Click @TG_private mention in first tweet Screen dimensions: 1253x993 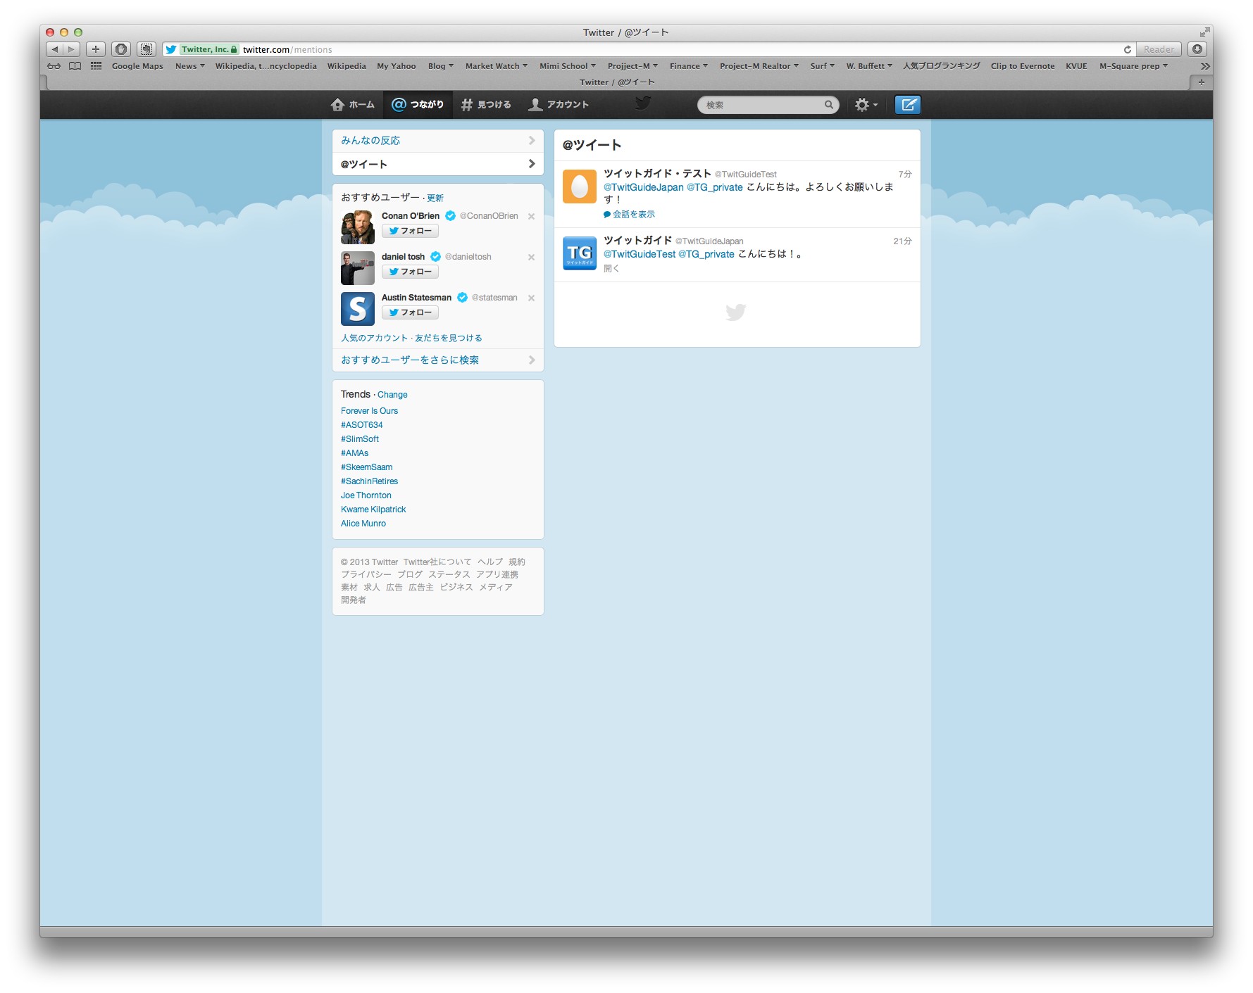tap(715, 187)
